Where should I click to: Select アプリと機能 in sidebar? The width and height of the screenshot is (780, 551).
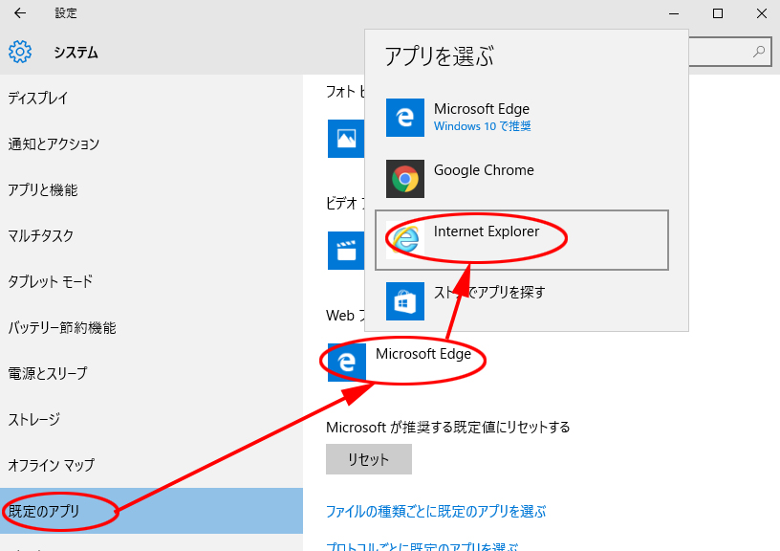151,189
